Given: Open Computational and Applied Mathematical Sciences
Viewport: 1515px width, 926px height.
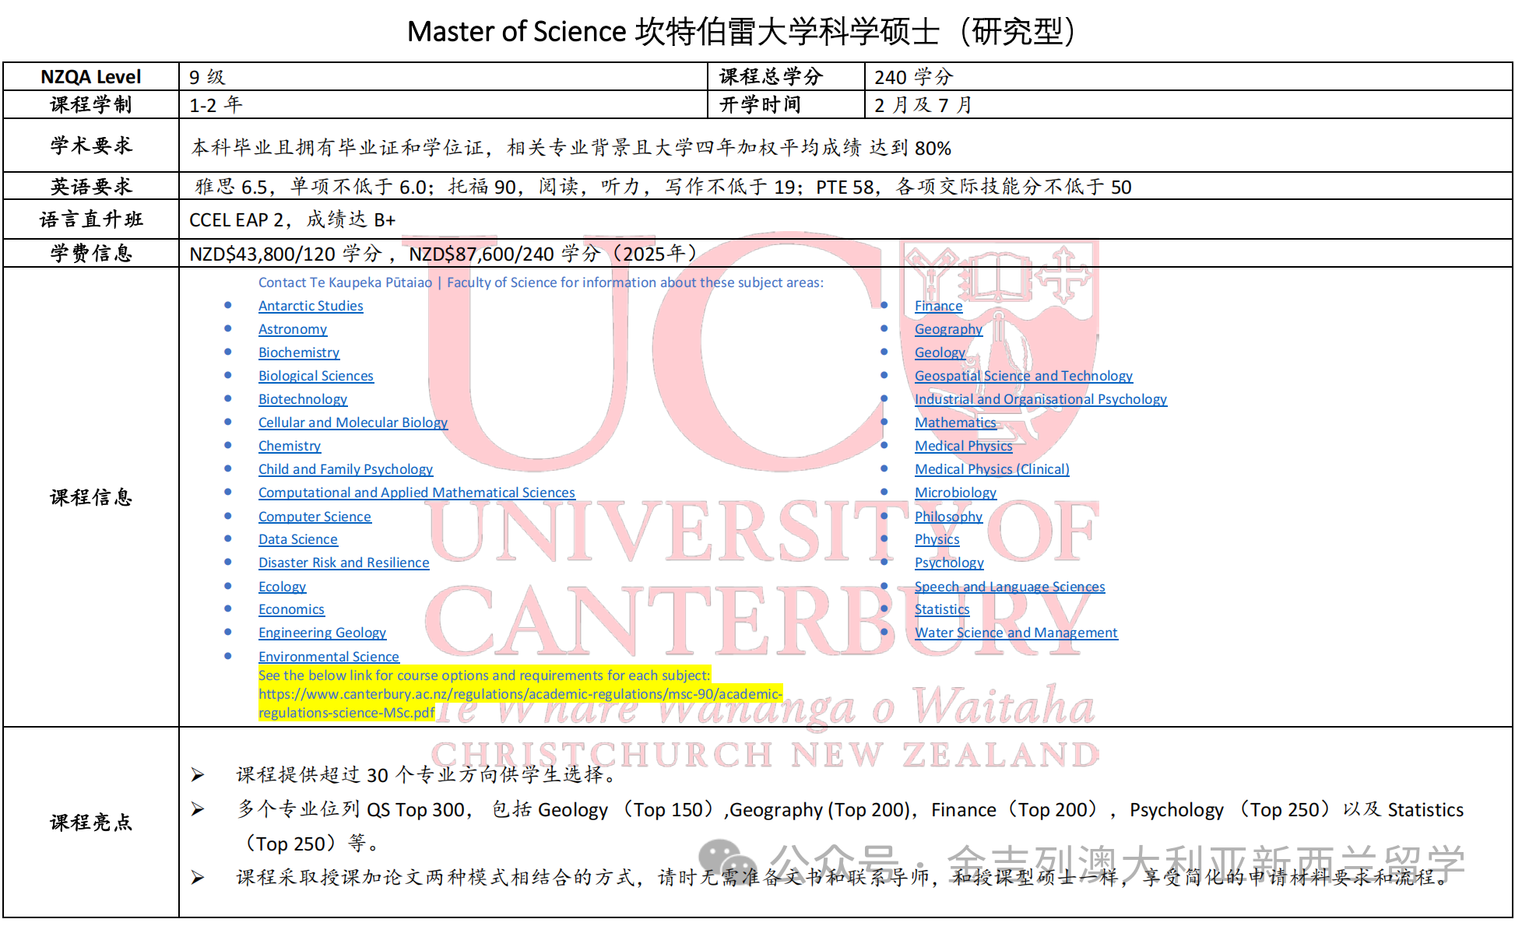Looking at the screenshot, I should pyautogui.click(x=417, y=493).
